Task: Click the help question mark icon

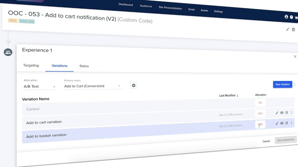Action: point(291,17)
